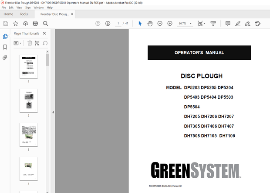
Task: Zoom out with minus button
Action: (160, 24)
